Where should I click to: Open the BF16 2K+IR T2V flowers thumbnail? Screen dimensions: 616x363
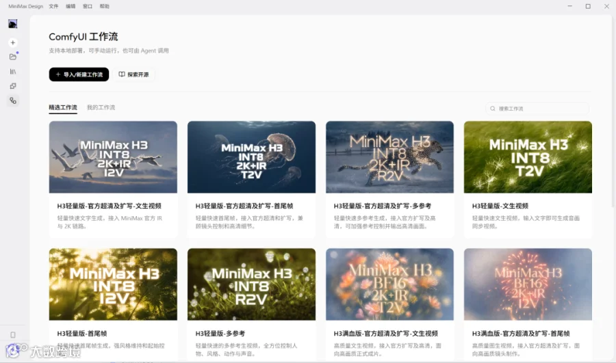click(389, 284)
